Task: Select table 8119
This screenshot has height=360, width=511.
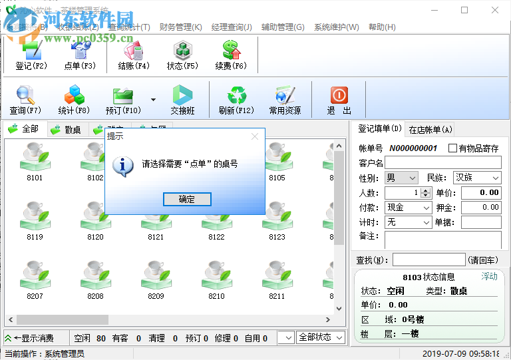Action: (35, 221)
